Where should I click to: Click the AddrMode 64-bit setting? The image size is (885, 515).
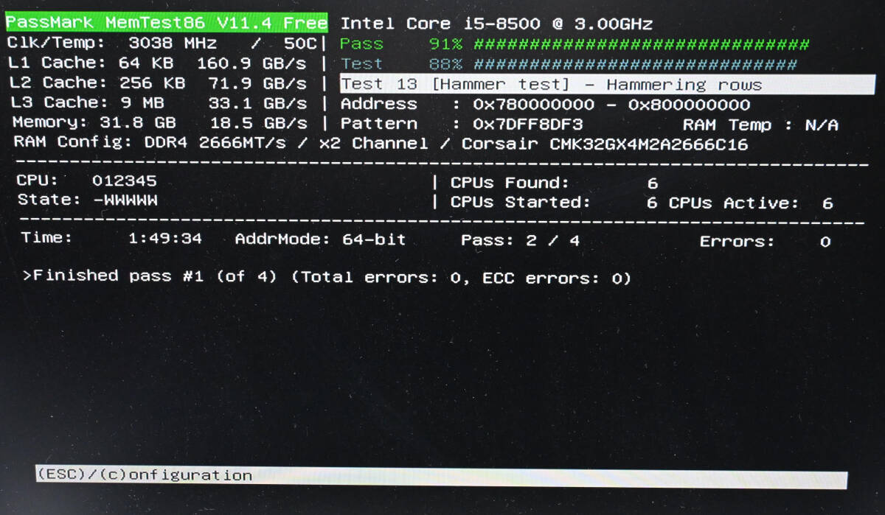[320, 239]
